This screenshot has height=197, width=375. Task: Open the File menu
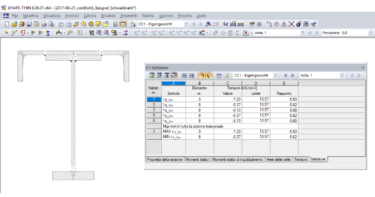[15, 16]
